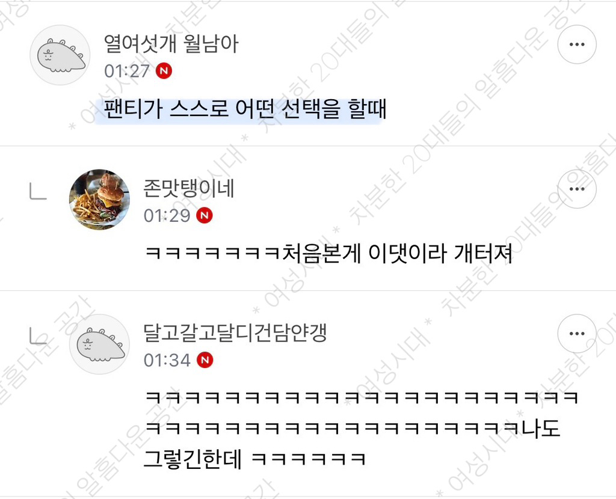The image size is (616, 499).
Task: Open profile of user 존맛탱이네
Action: 189,188
